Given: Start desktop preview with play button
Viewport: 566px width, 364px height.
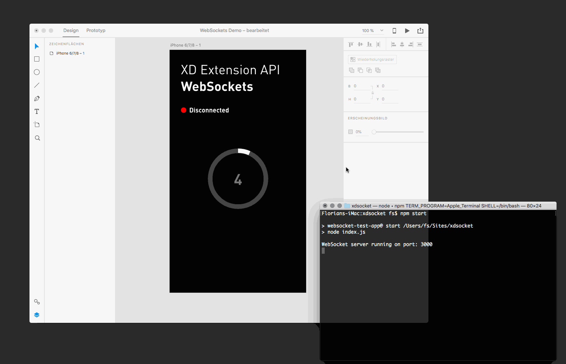Looking at the screenshot, I should (x=407, y=31).
